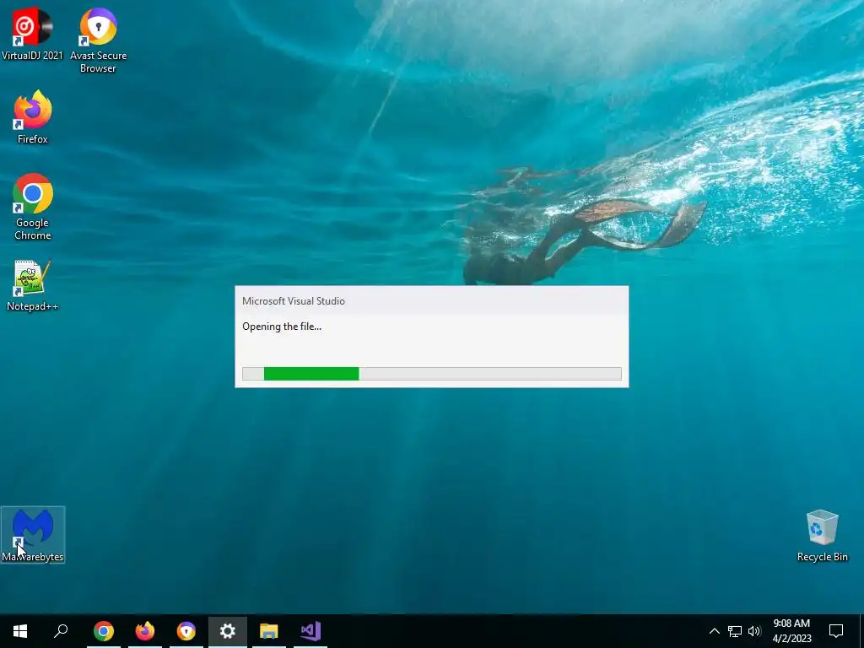The height and width of the screenshot is (648, 864).
Task: Click the green file-opening progress bar
Action: [x=431, y=374]
